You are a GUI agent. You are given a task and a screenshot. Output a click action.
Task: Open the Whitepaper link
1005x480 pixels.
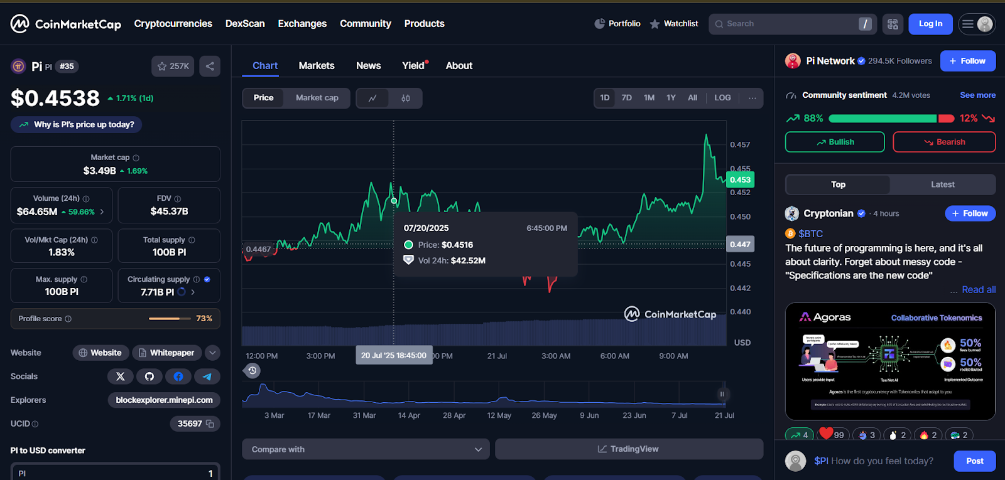166,353
